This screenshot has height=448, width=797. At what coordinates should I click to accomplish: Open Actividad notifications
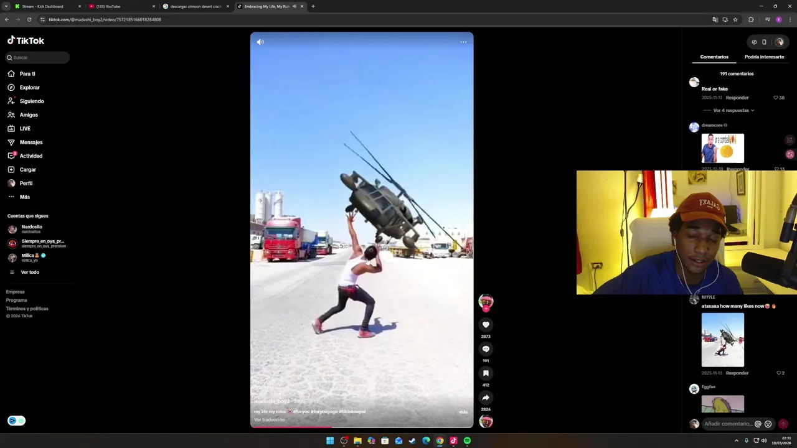[31, 156]
